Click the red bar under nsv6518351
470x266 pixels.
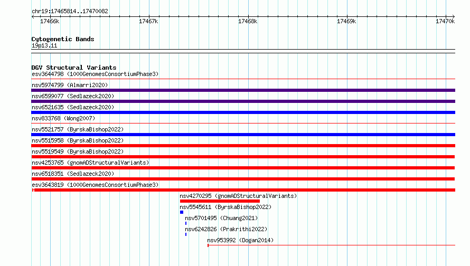click(243, 179)
